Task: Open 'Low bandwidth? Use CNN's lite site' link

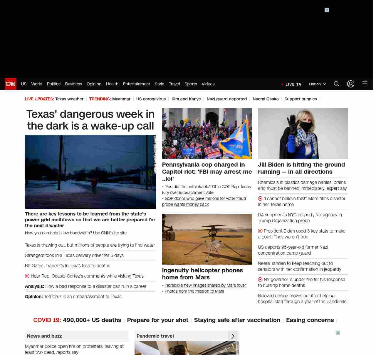Action: (94, 233)
